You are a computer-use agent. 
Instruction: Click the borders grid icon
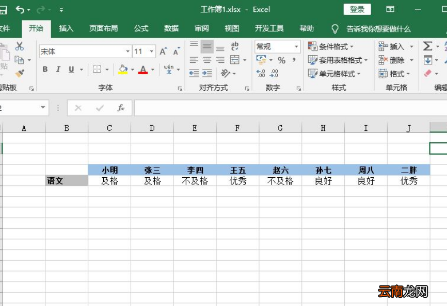tap(97, 69)
